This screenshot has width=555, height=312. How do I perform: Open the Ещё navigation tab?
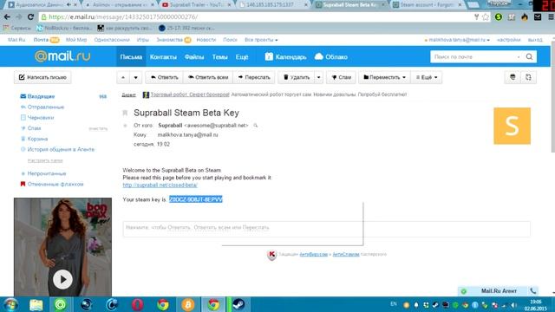point(242,56)
